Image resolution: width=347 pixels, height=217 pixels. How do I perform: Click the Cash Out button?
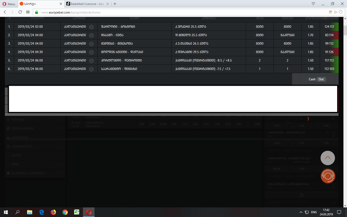point(317,79)
